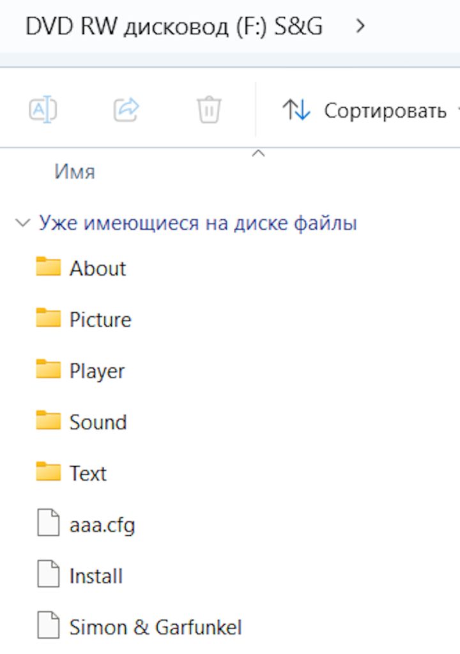Select the About folder icon

(49, 266)
